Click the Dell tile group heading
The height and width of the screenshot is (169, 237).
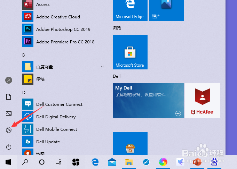[x=117, y=76]
